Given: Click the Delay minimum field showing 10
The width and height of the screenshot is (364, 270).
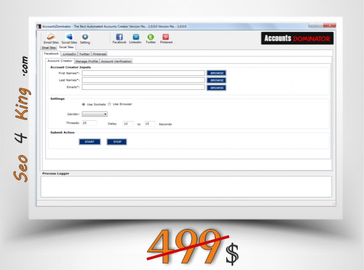Looking at the screenshot, I should (128, 124).
